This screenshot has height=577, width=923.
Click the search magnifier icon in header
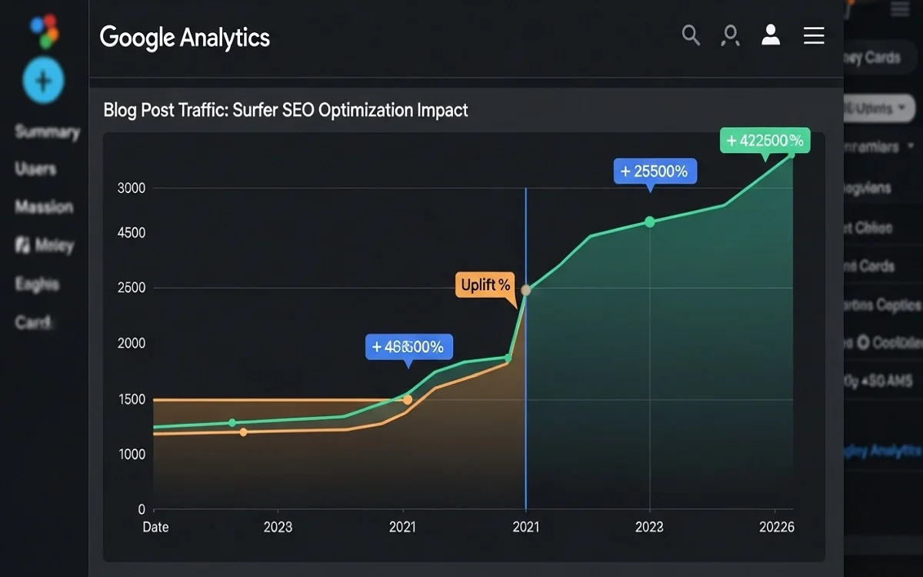691,35
